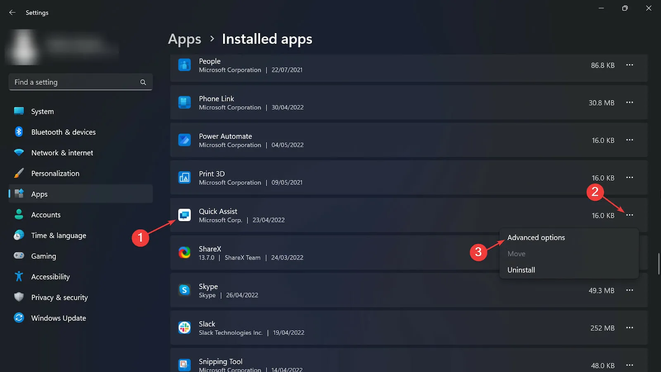Screen dimensions: 661x372
Task: Go back using the back arrow
Action: [x=12, y=12]
